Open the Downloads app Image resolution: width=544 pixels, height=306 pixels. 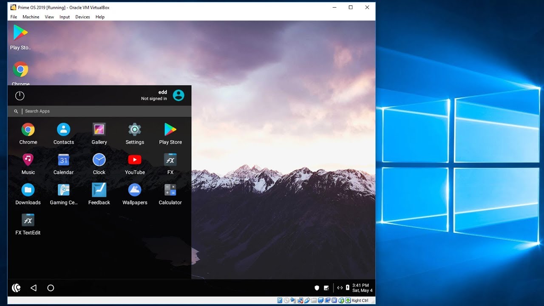click(x=28, y=194)
